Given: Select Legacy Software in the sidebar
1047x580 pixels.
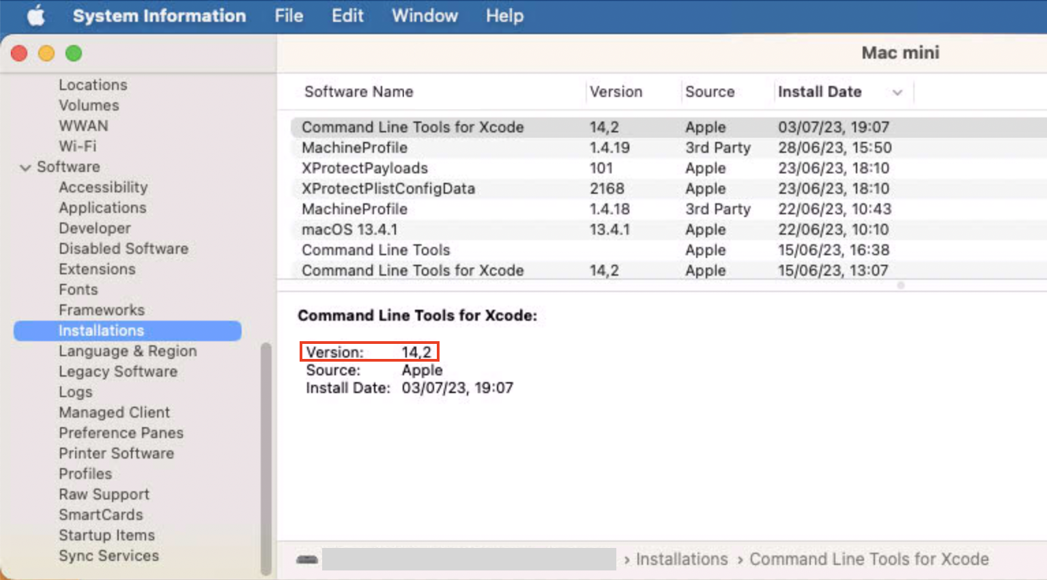Looking at the screenshot, I should pyautogui.click(x=117, y=371).
